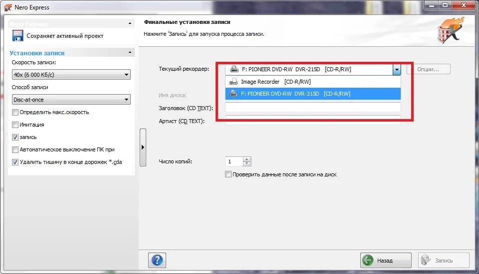Maximize the Nero Express window
The image size is (479, 274).
pyautogui.click(x=445, y=5)
